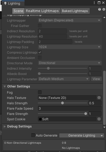
Task: Toggle the Auto Generate checkbox
Action: click(33, 135)
